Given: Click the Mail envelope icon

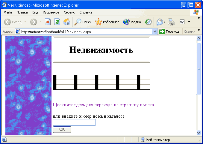Looking at the screenshot, I should click(159, 22).
